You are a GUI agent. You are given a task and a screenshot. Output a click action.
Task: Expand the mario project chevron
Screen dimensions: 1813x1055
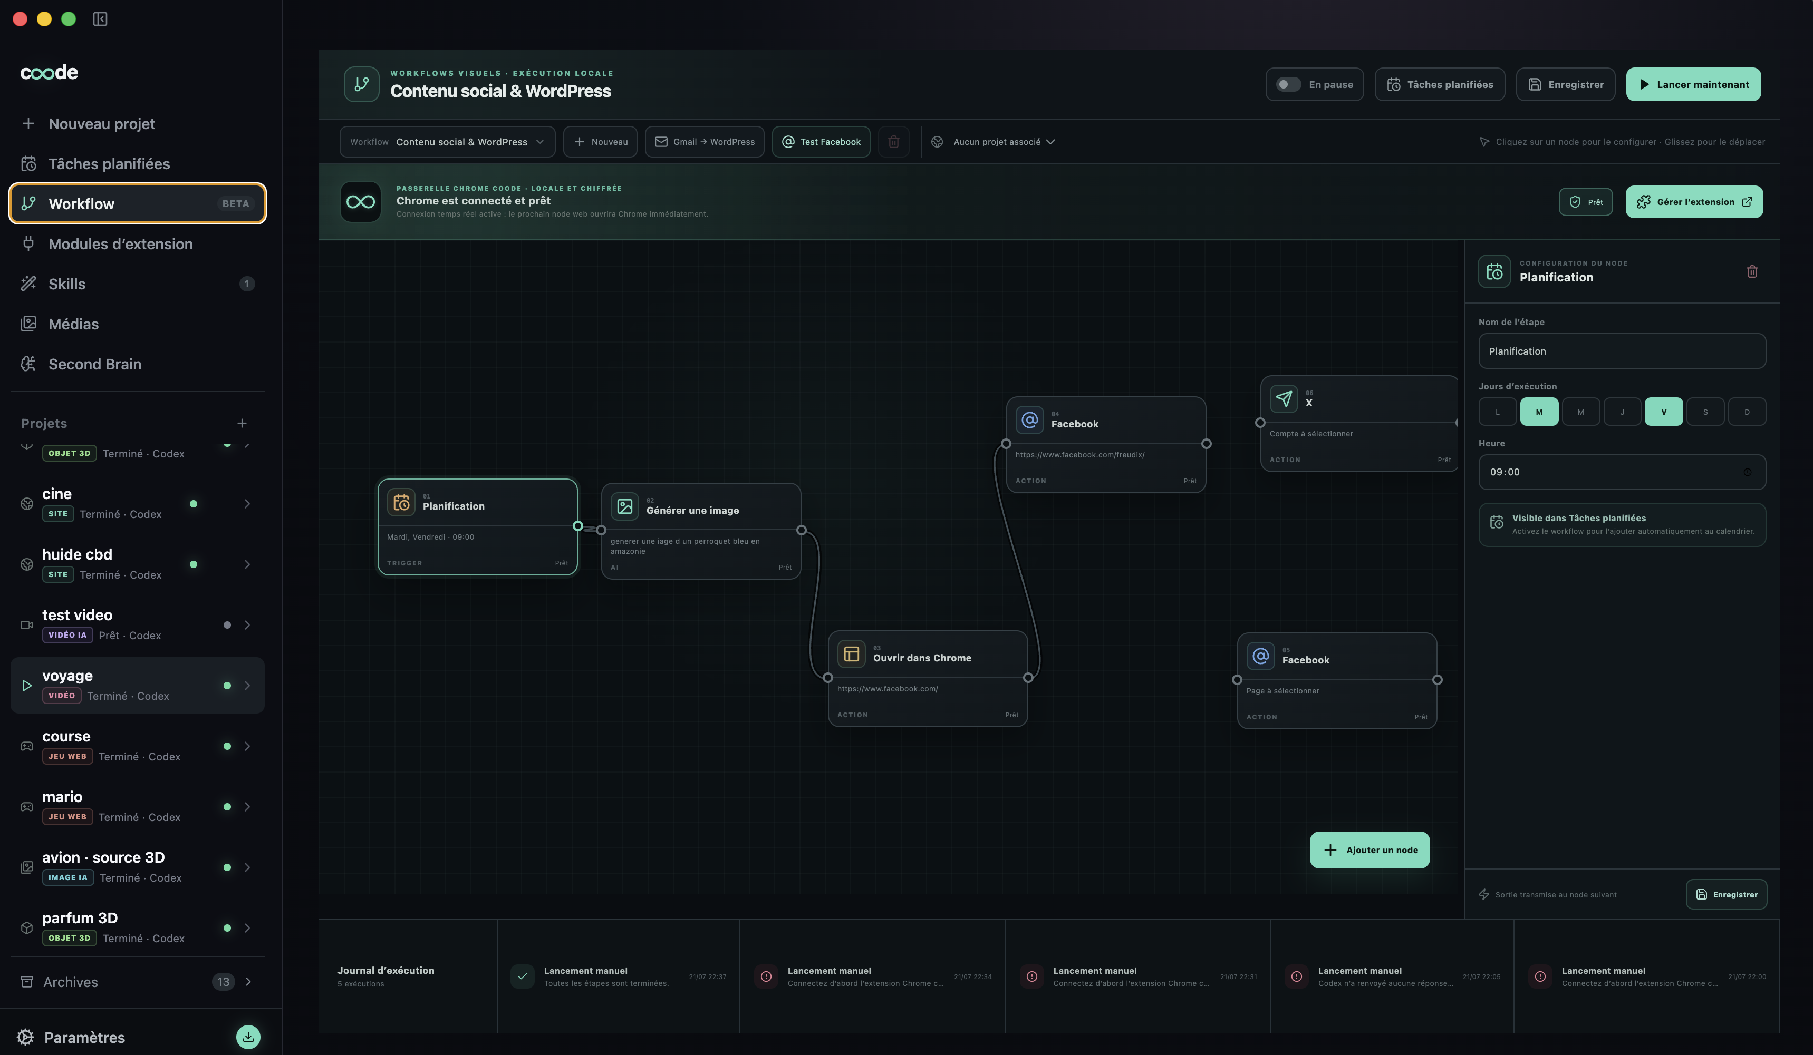pos(247,807)
